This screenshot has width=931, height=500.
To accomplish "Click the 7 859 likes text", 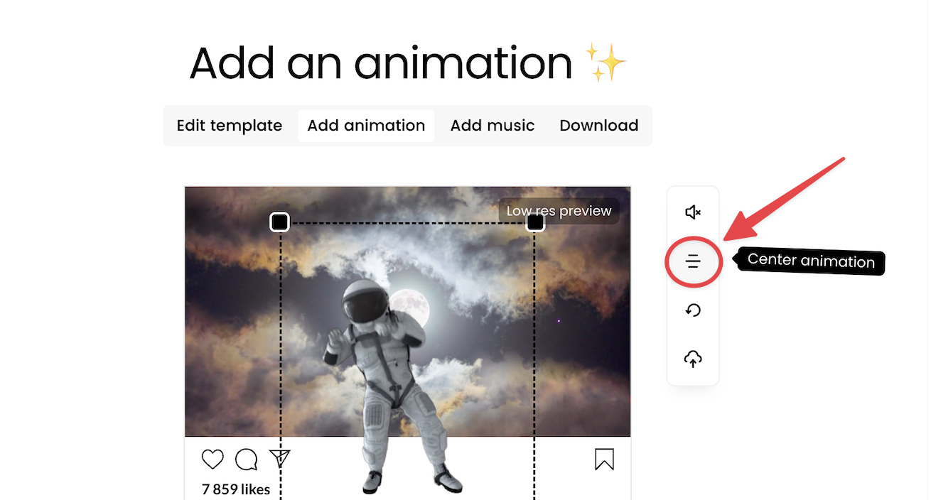I will [x=236, y=489].
